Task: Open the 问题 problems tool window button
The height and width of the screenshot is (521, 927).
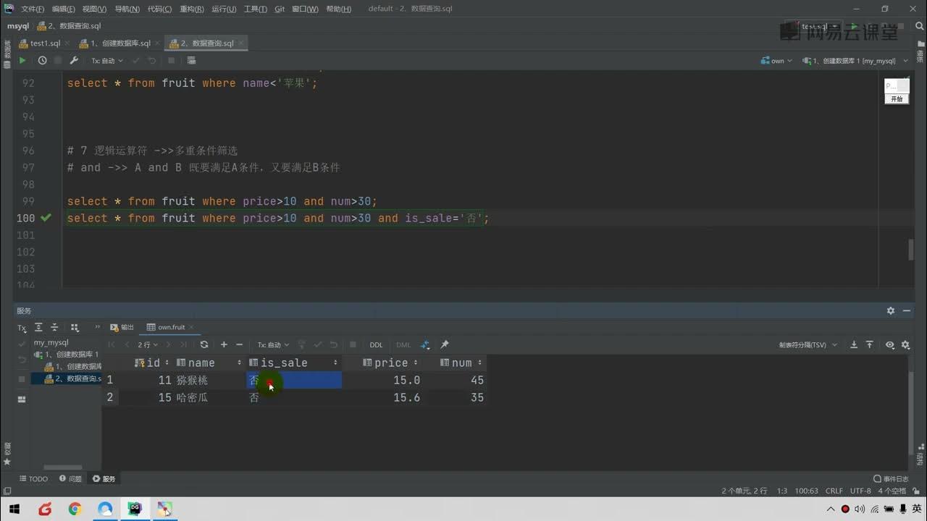Action: 70,479
